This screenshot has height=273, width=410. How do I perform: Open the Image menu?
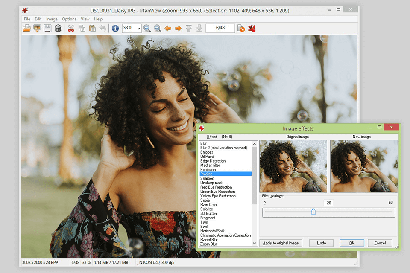coord(52,19)
